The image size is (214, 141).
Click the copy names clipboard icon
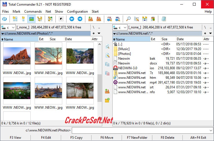pos(153,19)
